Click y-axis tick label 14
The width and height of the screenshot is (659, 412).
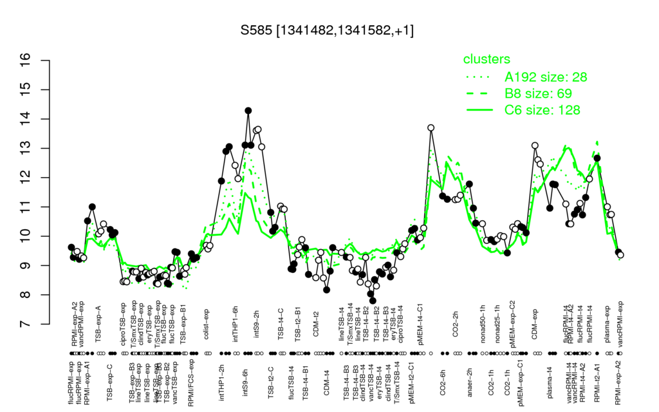click(26, 119)
